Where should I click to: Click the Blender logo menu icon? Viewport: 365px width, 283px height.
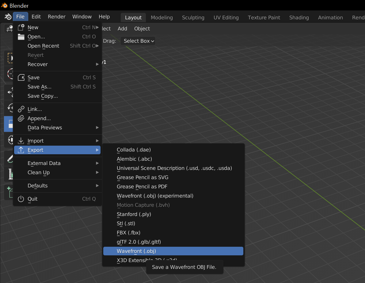pyautogui.click(x=8, y=17)
